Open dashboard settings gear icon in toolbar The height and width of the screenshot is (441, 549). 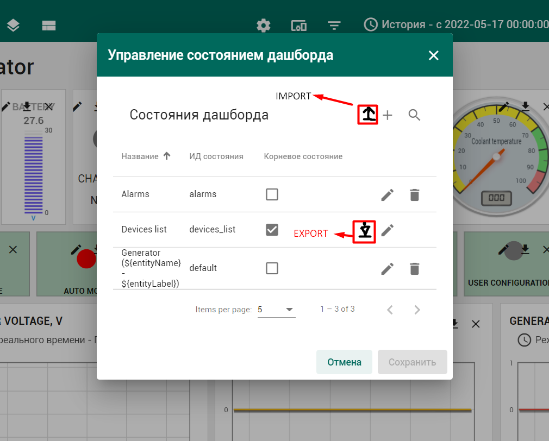click(263, 26)
